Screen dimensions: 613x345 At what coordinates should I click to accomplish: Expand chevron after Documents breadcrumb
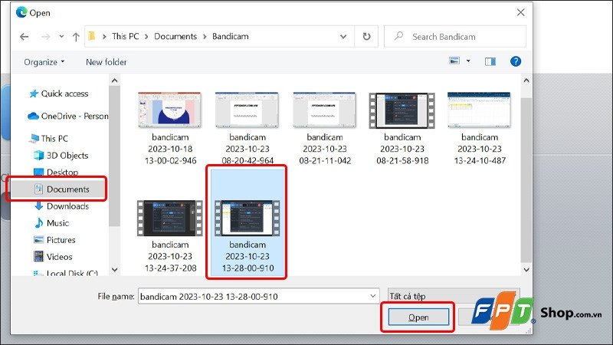205,37
